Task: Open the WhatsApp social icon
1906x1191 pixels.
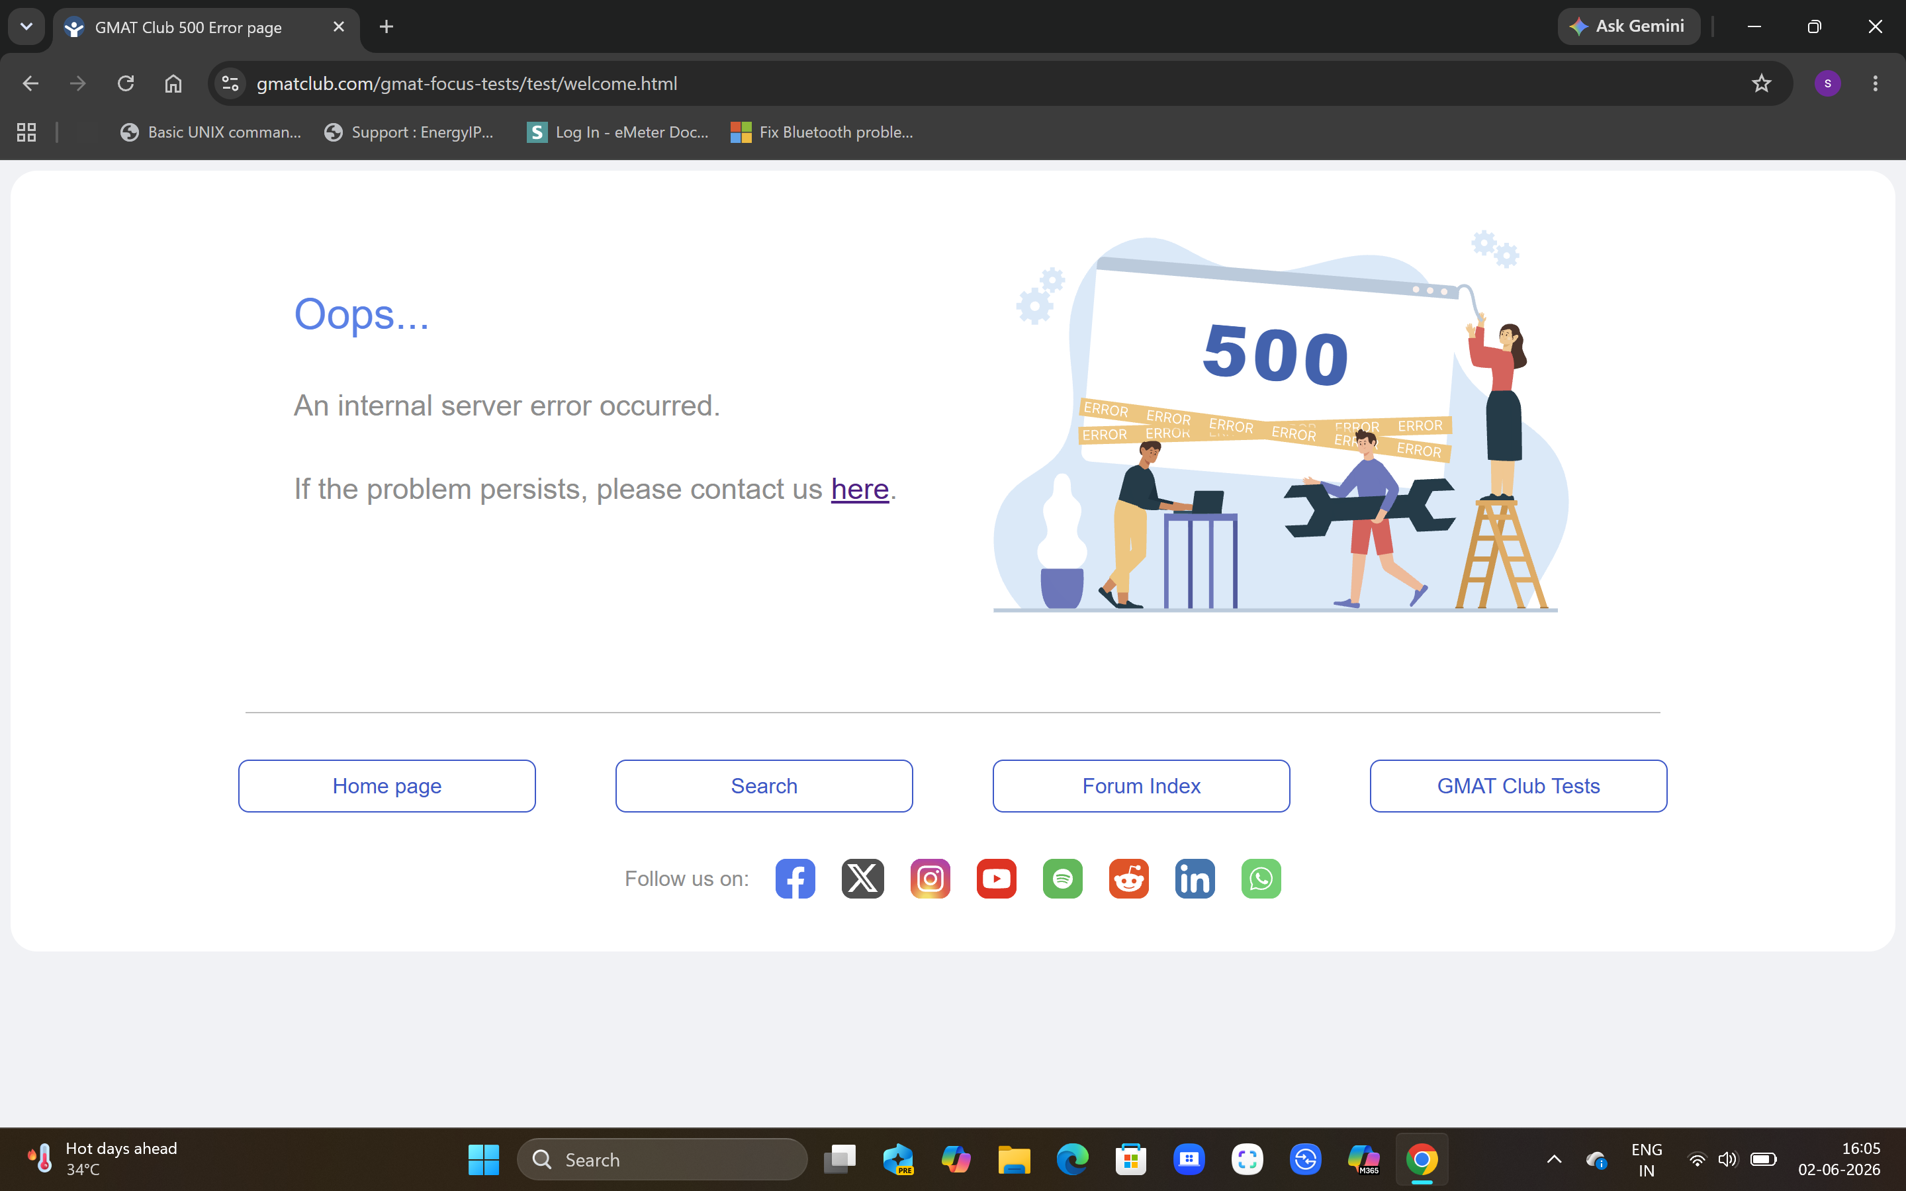Action: coord(1261,878)
